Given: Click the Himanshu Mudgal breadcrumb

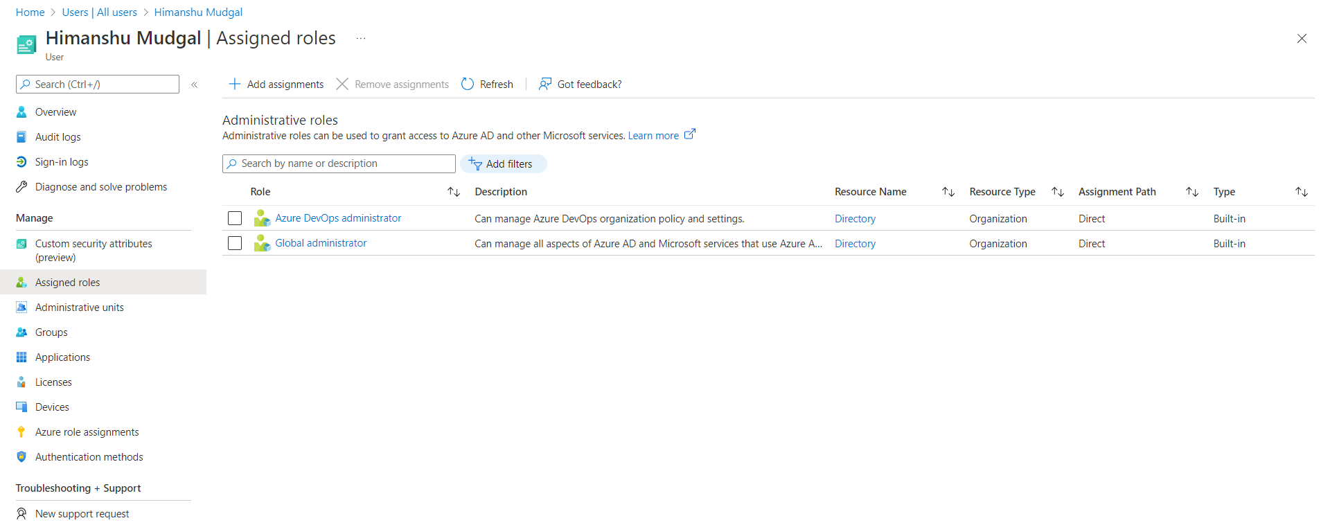Looking at the screenshot, I should (198, 12).
